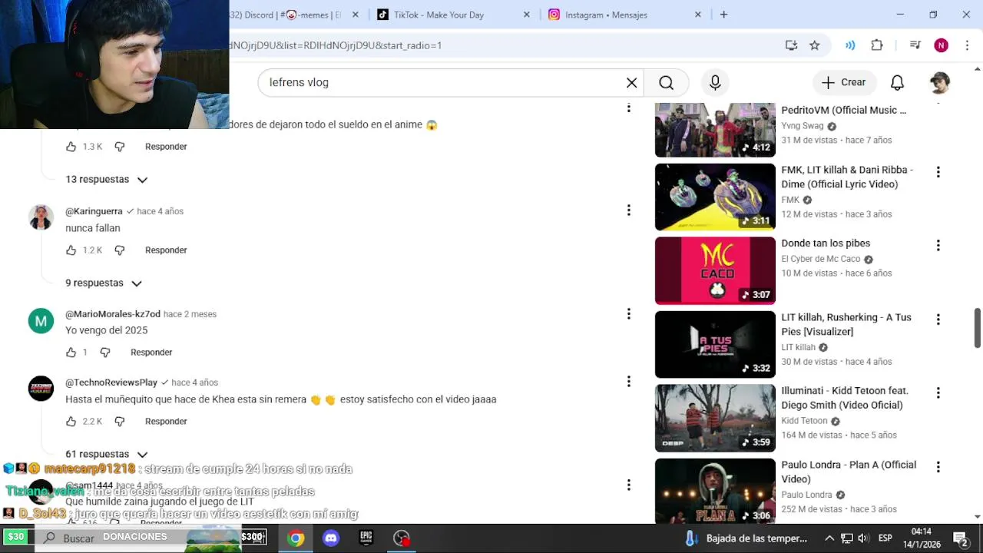The image size is (983, 553).
Task: Open taskbar weather Bajada de las temperaturas
Action: [x=746, y=538]
